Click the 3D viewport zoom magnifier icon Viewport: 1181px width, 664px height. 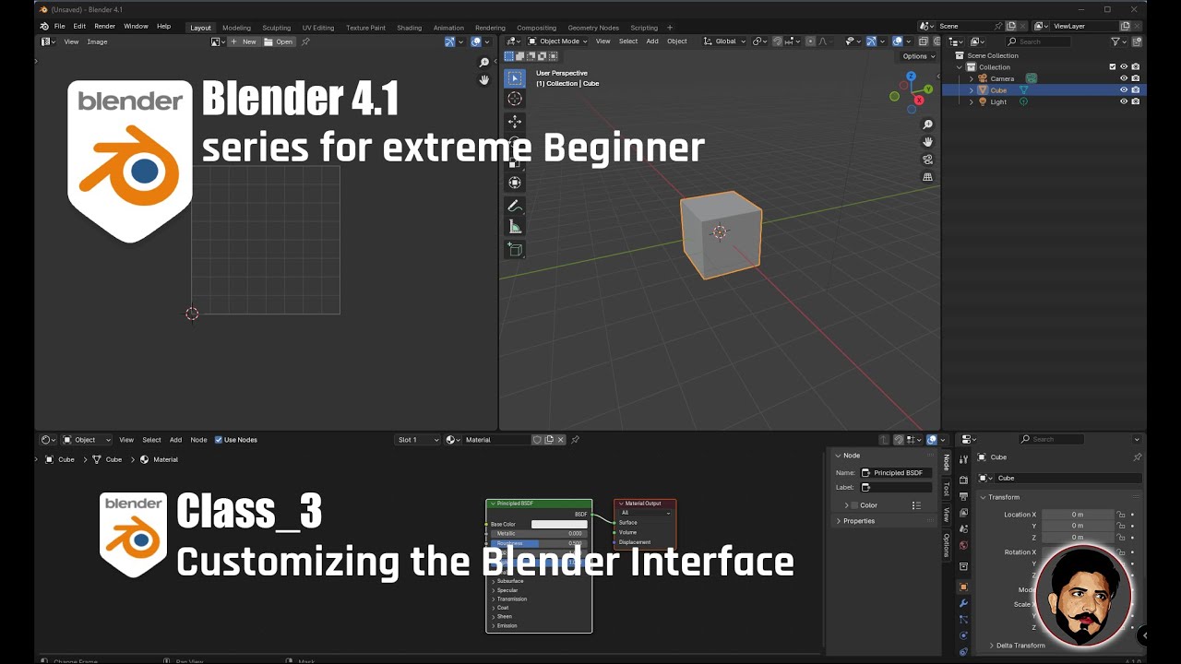(927, 125)
